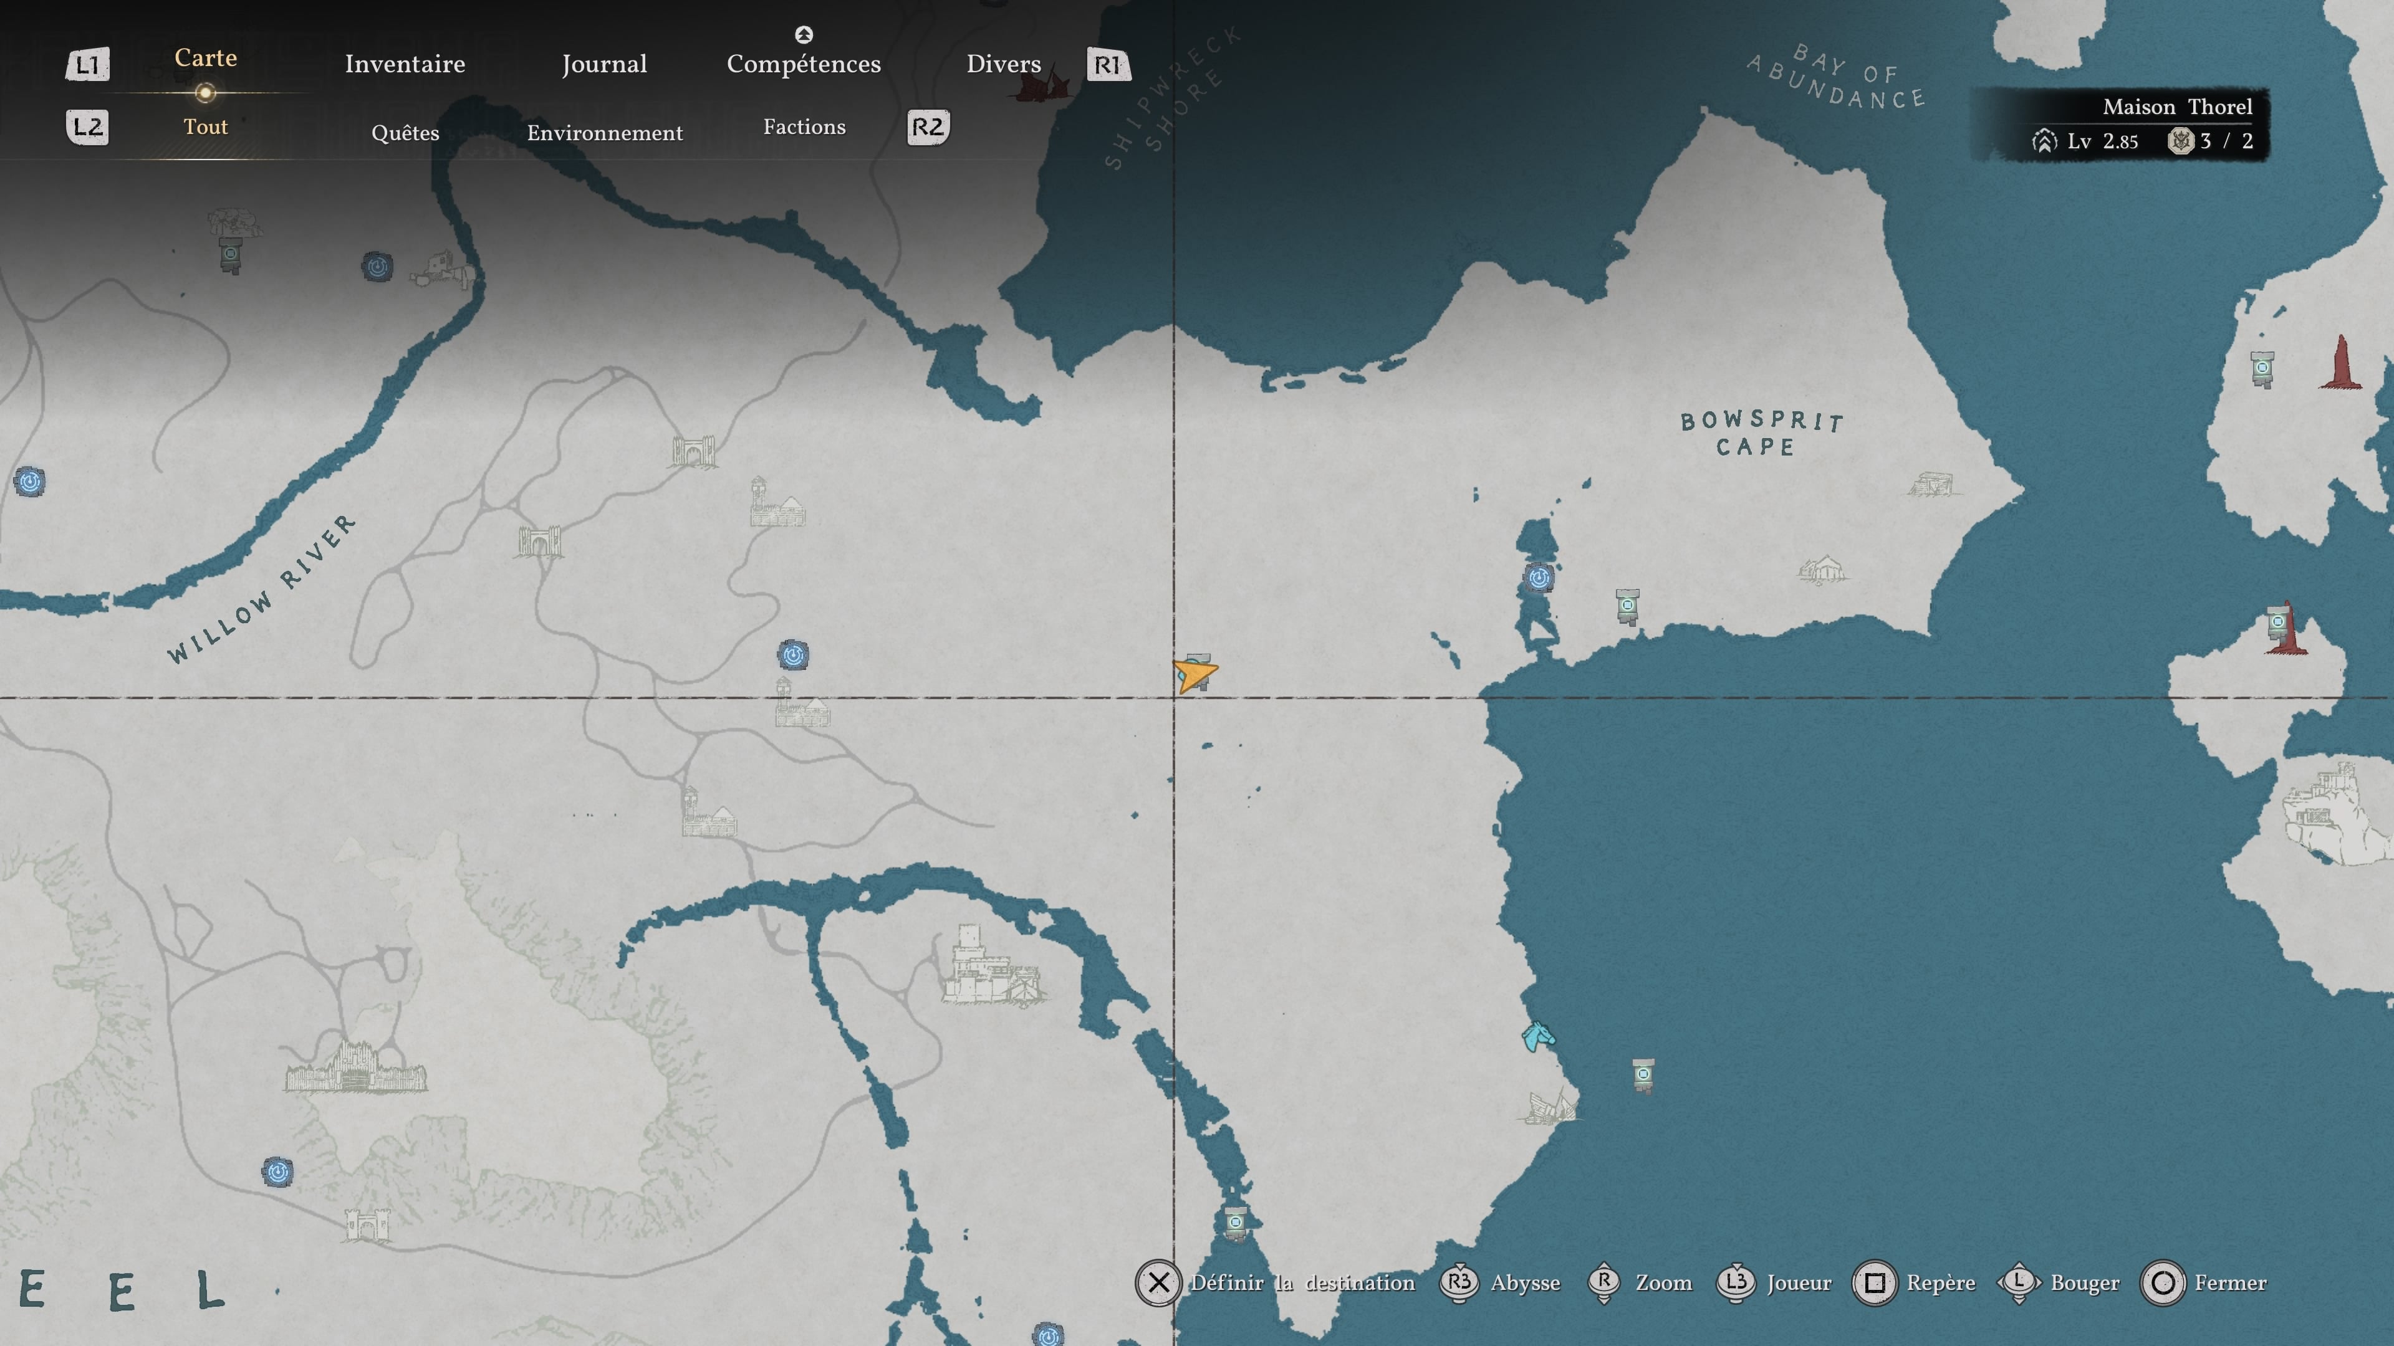Image resolution: width=2394 pixels, height=1346 pixels.
Task: Click the Lv 2.85 level indicator
Action: tap(2085, 141)
